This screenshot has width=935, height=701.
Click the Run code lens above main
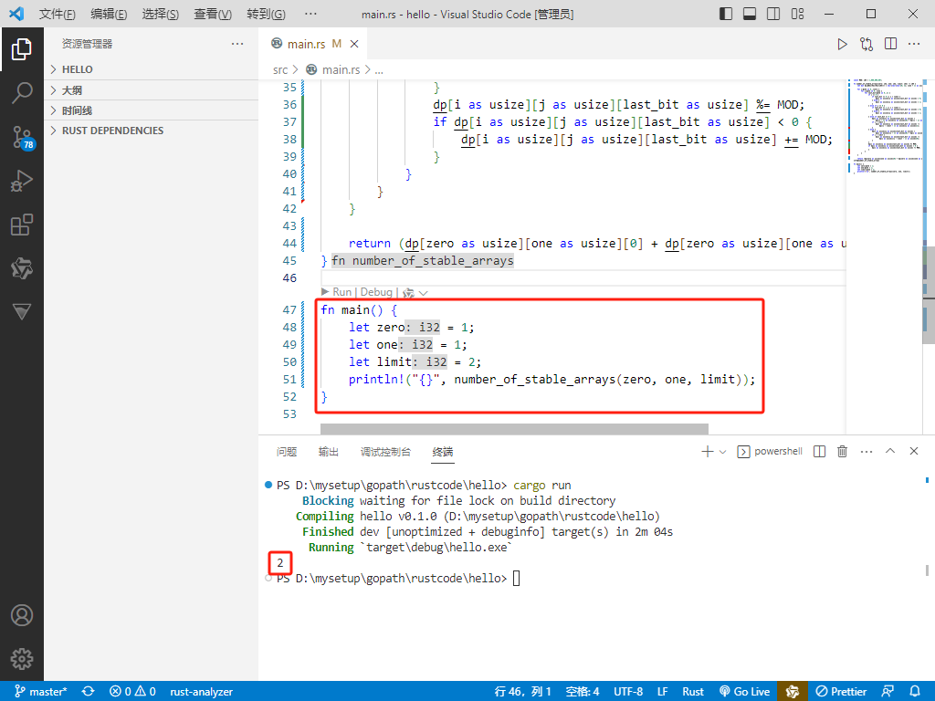[341, 292]
